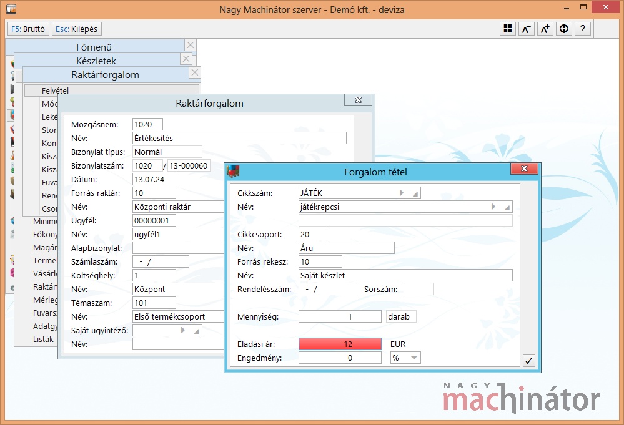The height and width of the screenshot is (425, 624).
Task: Click the Forrás raktár field
Action: click(x=154, y=193)
